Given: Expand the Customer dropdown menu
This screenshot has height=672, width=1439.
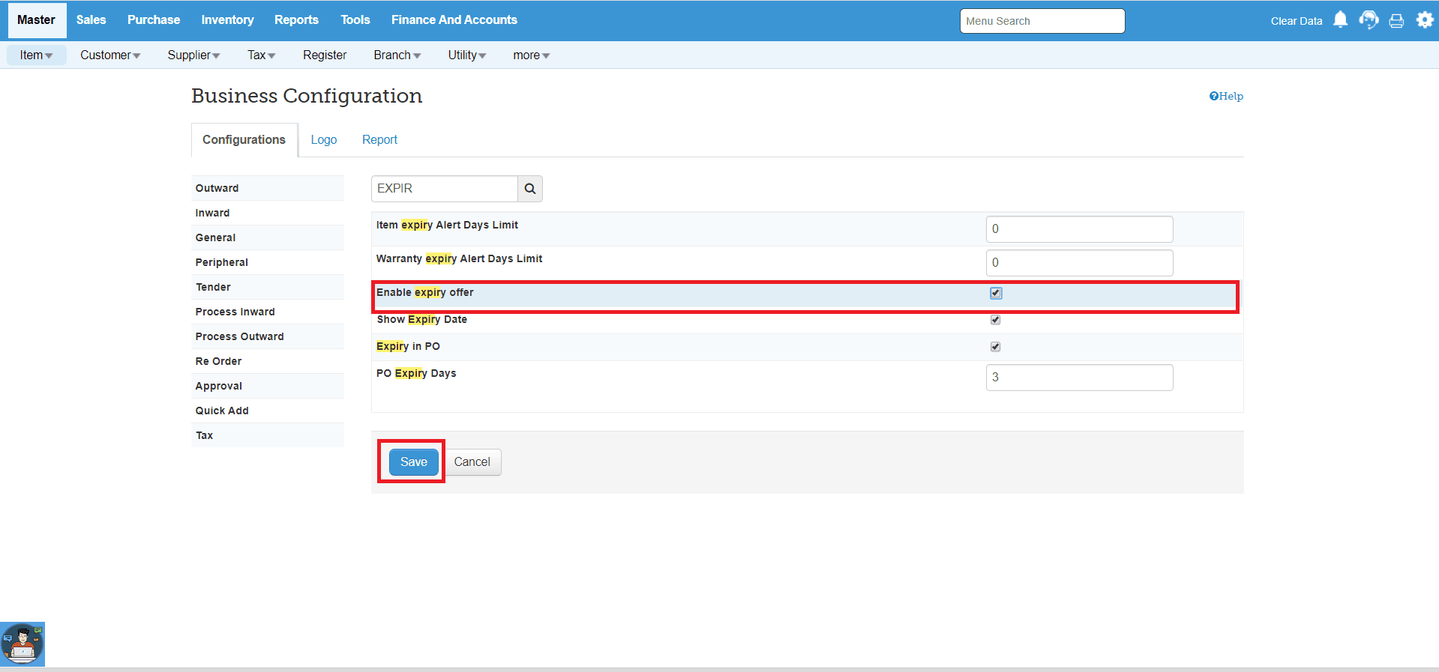Looking at the screenshot, I should (110, 55).
